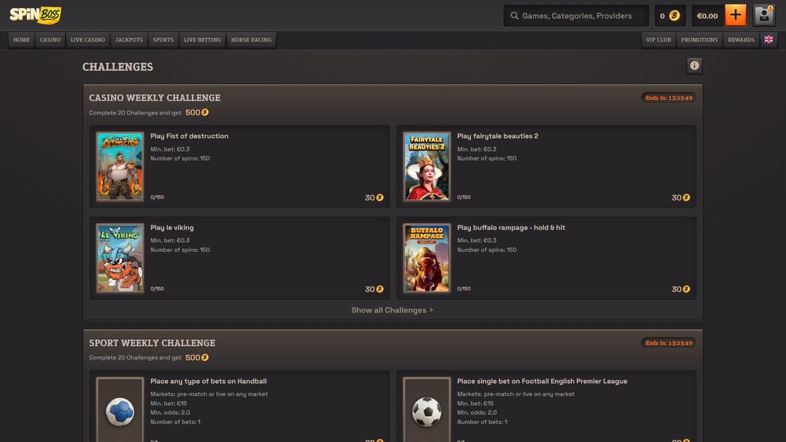Click Play Fist of destruction title
Image resolution: width=786 pixels, height=442 pixels.
coord(189,136)
